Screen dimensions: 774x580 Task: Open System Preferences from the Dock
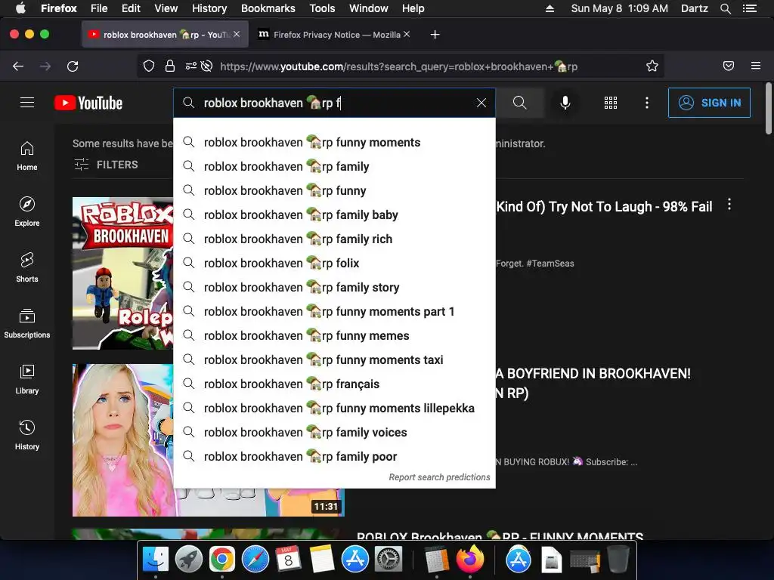tap(389, 559)
